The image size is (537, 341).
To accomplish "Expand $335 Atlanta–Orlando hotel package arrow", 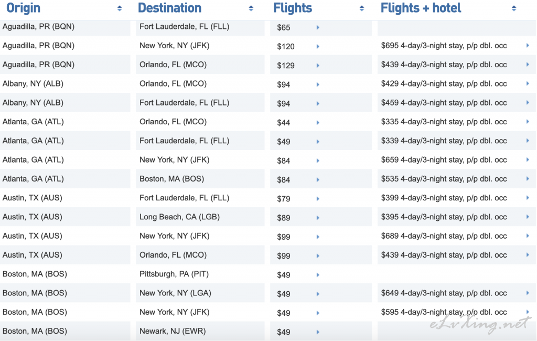I will [528, 122].
